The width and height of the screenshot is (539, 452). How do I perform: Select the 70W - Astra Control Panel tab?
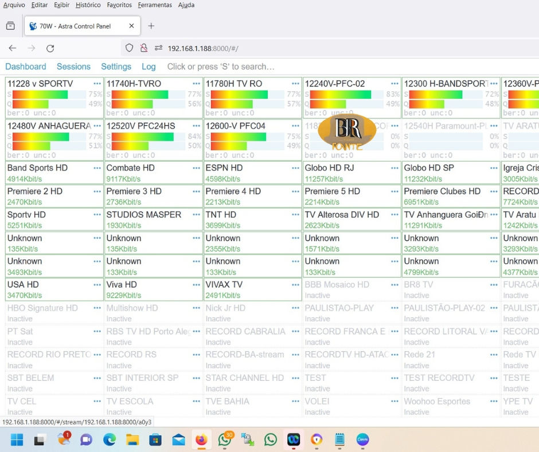pyautogui.click(x=83, y=26)
